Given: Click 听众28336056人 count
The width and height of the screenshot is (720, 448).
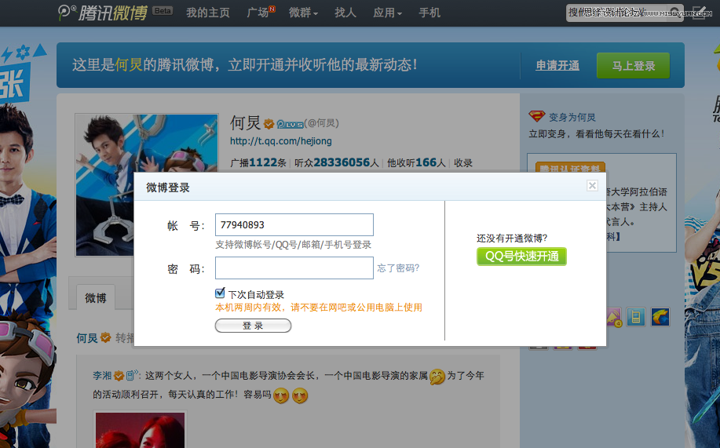Looking at the screenshot, I should pos(337,162).
